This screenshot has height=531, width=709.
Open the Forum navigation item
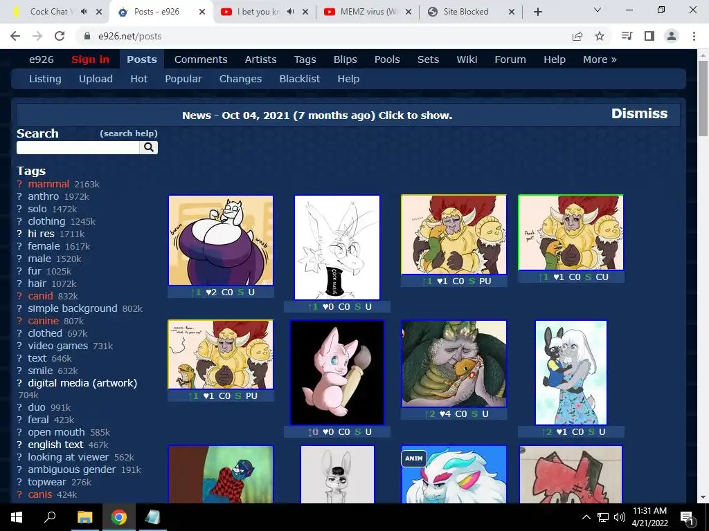pos(510,59)
